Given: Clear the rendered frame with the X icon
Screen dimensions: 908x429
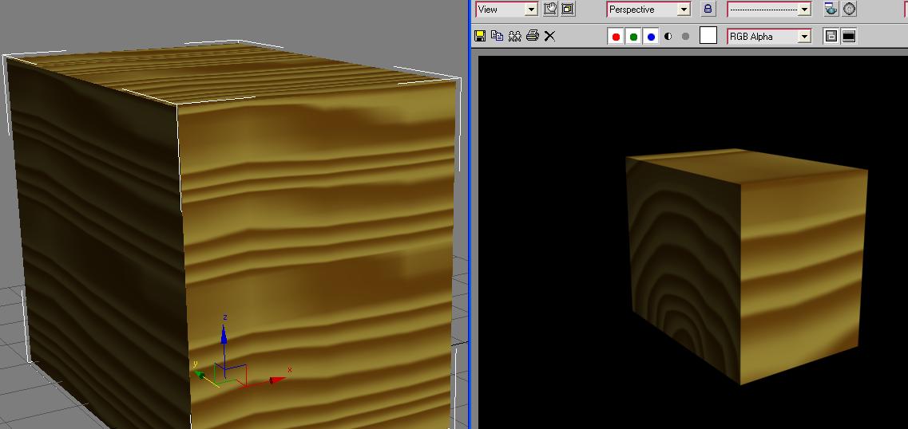Looking at the screenshot, I should [549, 36].
